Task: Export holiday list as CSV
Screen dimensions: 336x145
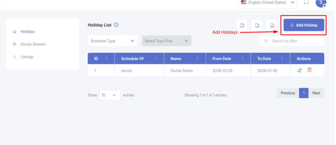Action: point(242,25)
